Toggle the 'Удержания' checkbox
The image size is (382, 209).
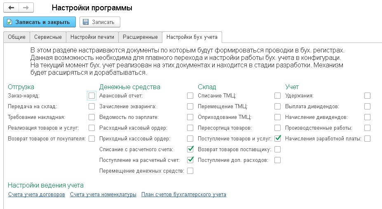point(367,96)
